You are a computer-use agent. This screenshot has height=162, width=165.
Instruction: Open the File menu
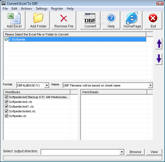coord(5,9)
